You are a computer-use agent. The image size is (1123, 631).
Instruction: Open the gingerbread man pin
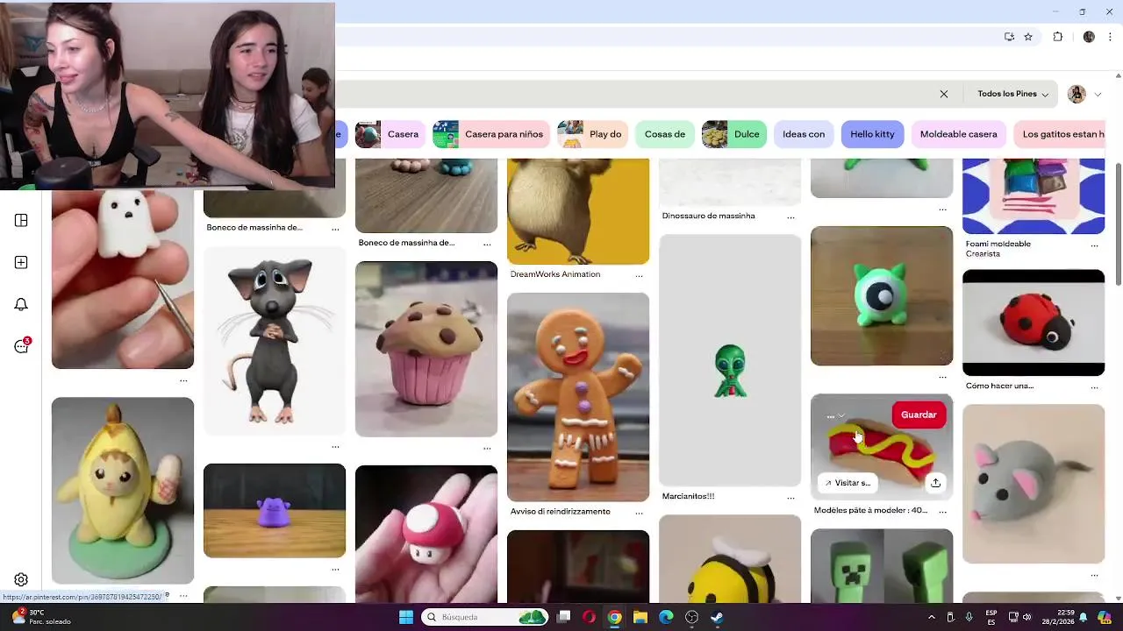(578, 397)
